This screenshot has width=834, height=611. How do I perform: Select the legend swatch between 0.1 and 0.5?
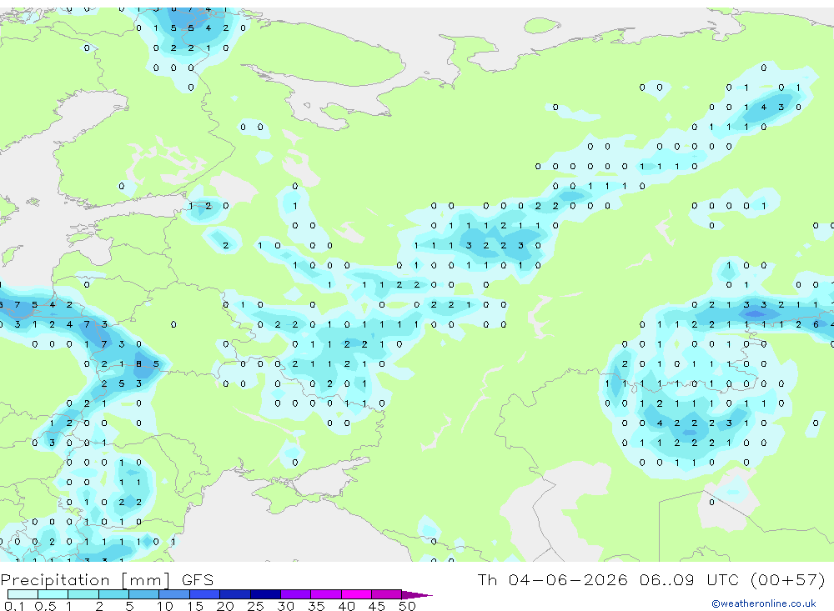(23, 594)
